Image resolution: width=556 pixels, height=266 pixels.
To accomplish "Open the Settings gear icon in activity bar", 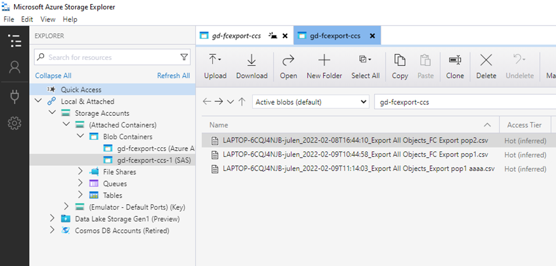I will (x=15, y=123).
